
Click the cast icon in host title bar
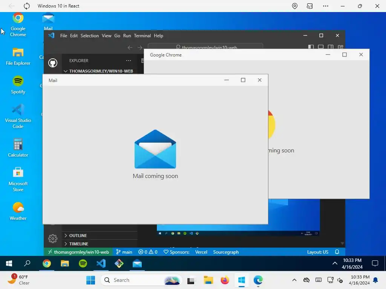click(x=310, y=6)
